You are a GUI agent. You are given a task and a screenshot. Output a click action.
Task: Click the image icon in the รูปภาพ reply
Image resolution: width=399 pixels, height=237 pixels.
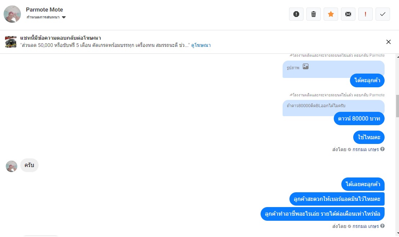pyautogui.click(x=306, y=66)
